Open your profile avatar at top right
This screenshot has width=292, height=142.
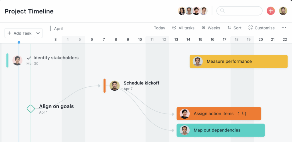pyautogui.click(x=283, y=11)
